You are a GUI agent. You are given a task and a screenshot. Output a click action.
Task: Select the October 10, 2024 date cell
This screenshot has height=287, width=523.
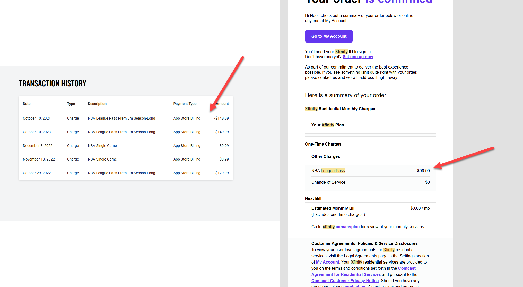point(37,118)
